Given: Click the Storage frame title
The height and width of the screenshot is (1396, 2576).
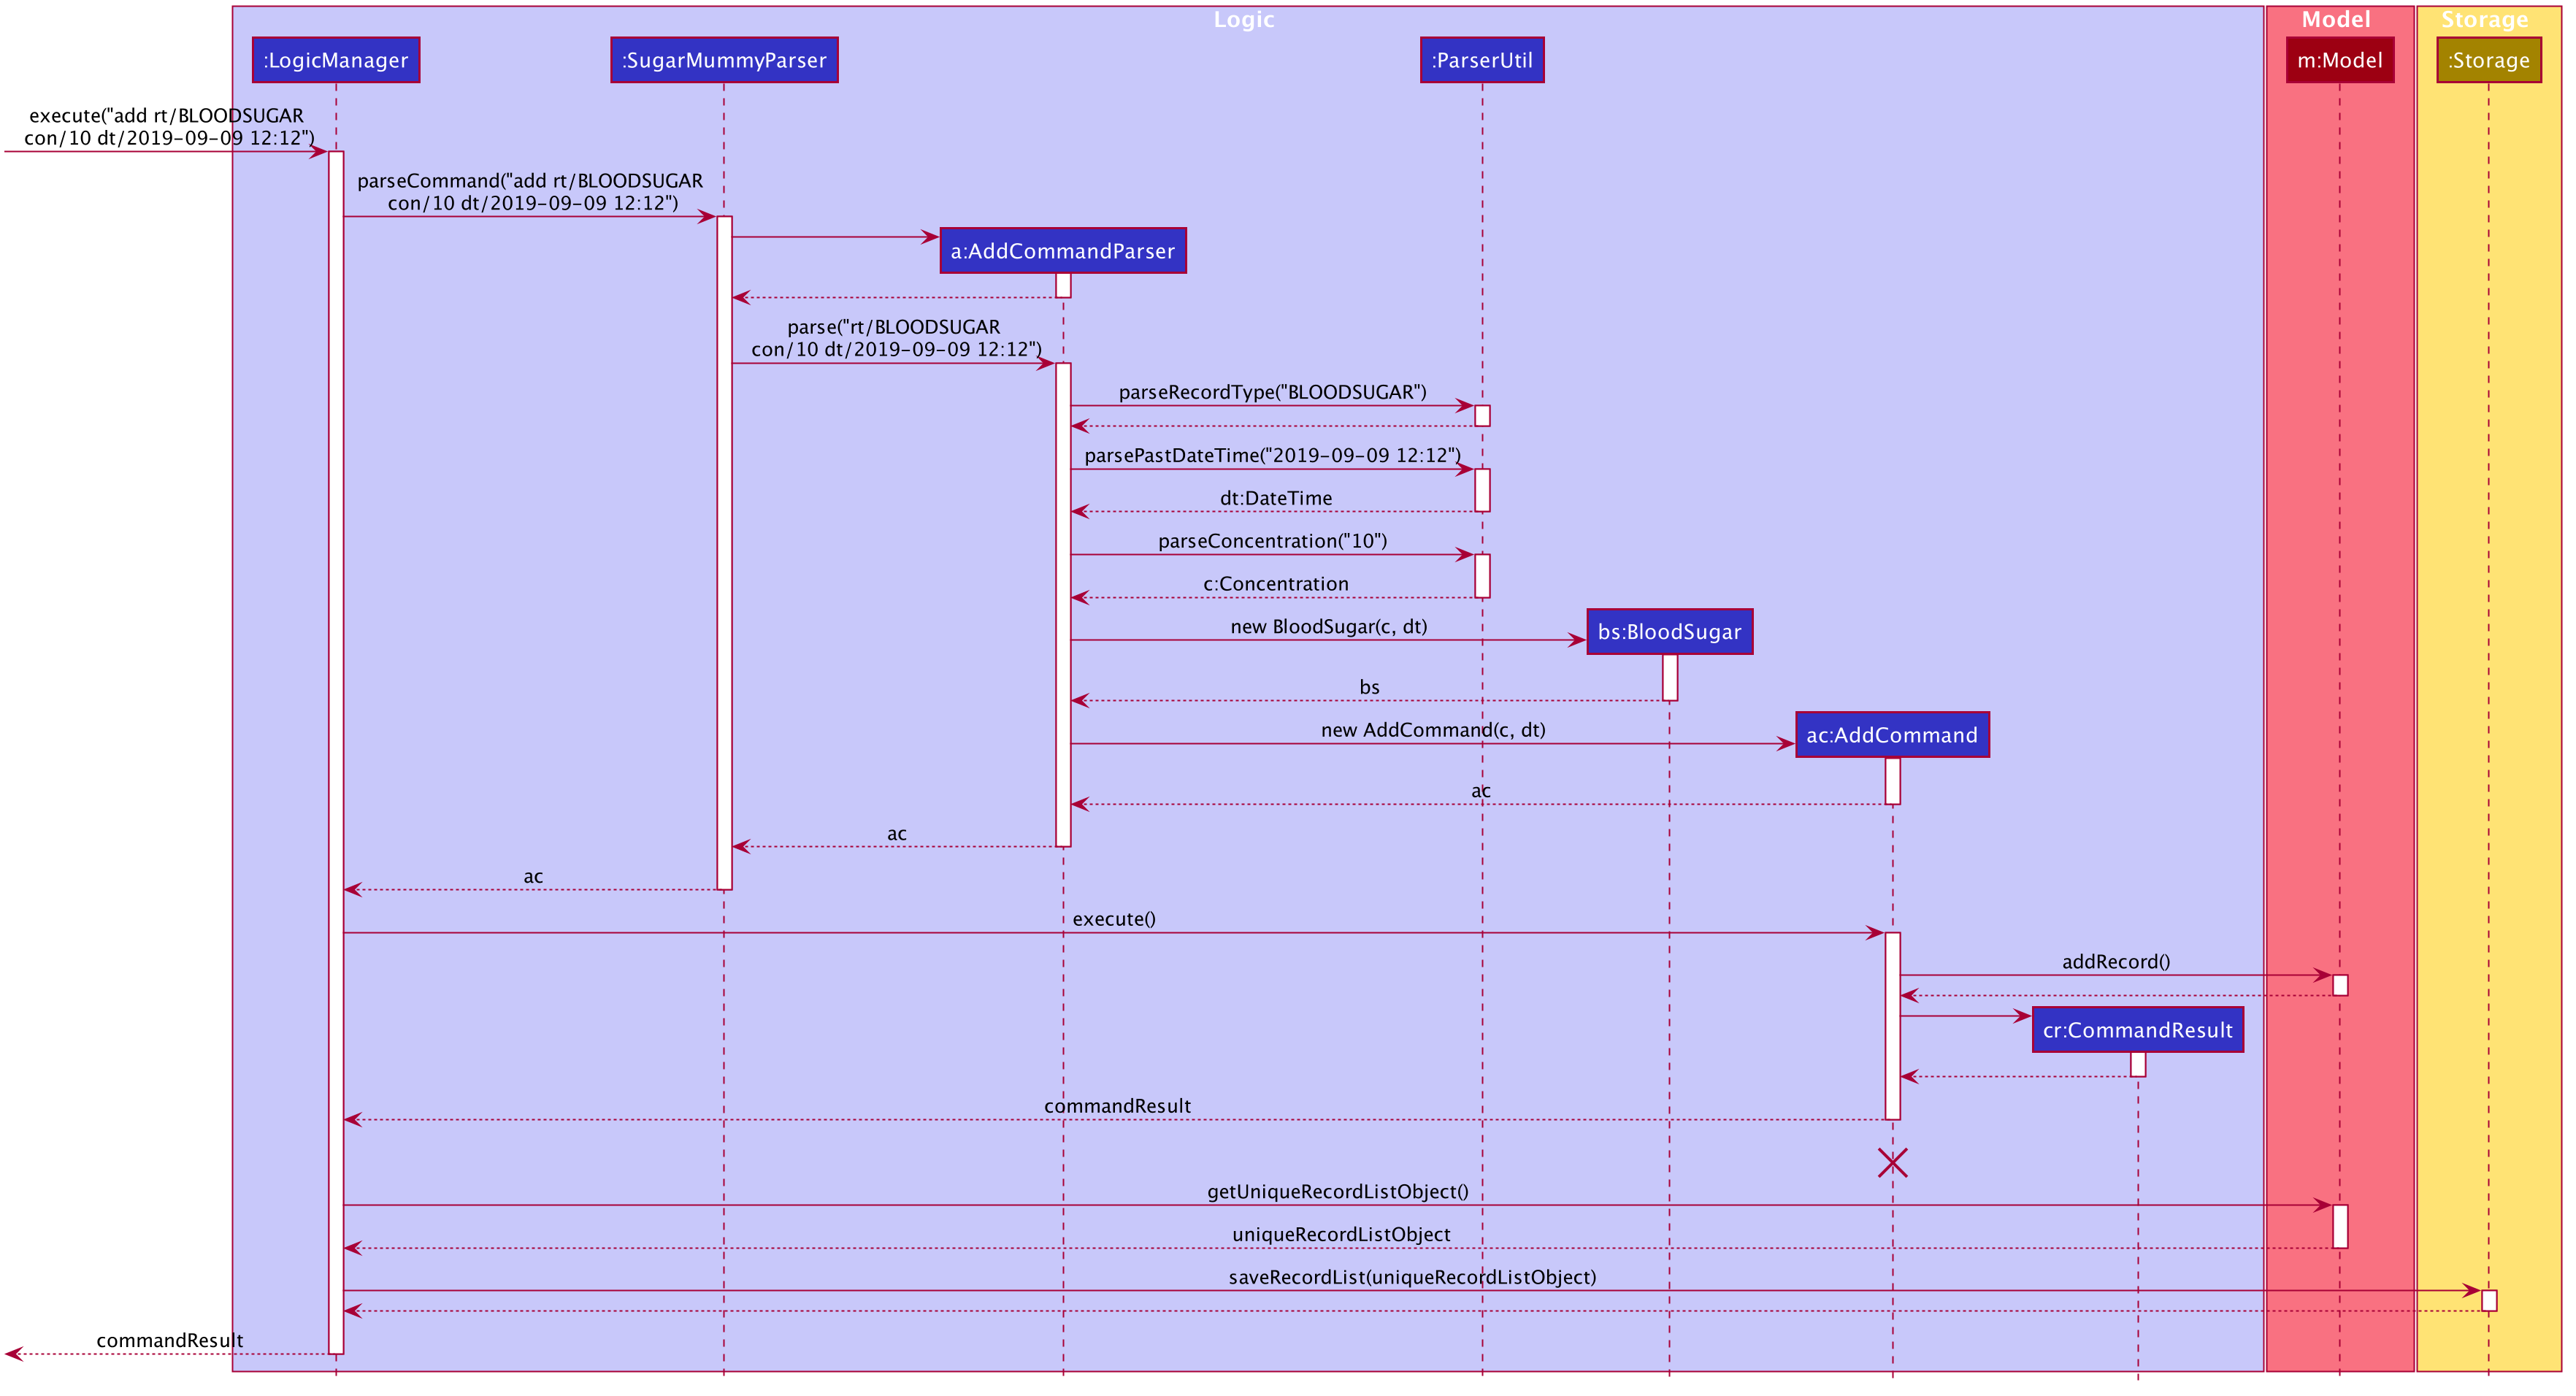Looking at the screenshot, I should (x=2485, y=19).
